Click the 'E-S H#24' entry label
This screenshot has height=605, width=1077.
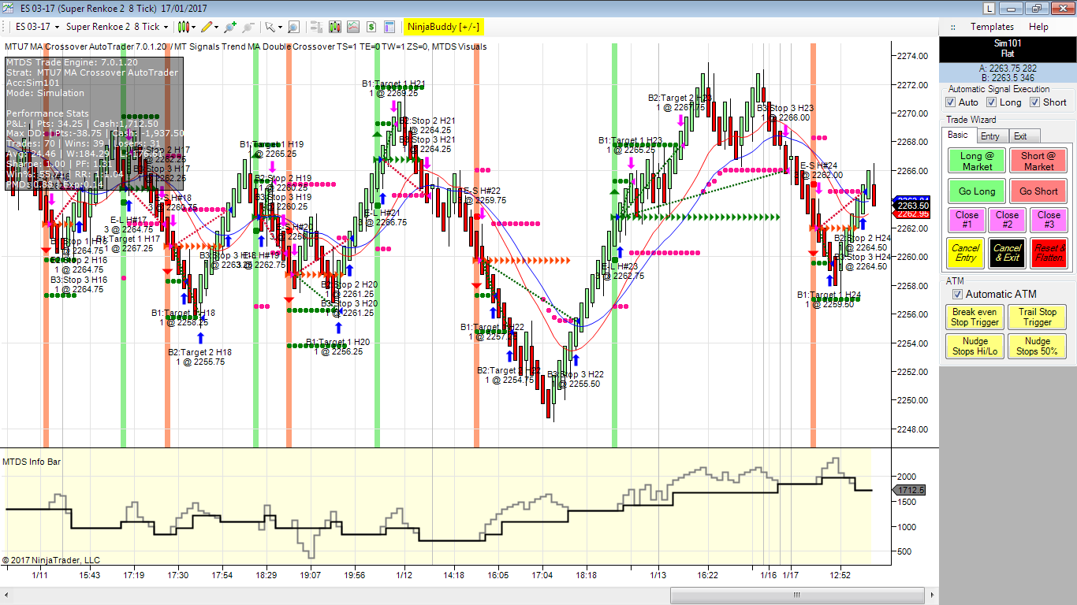click(818, 165)
